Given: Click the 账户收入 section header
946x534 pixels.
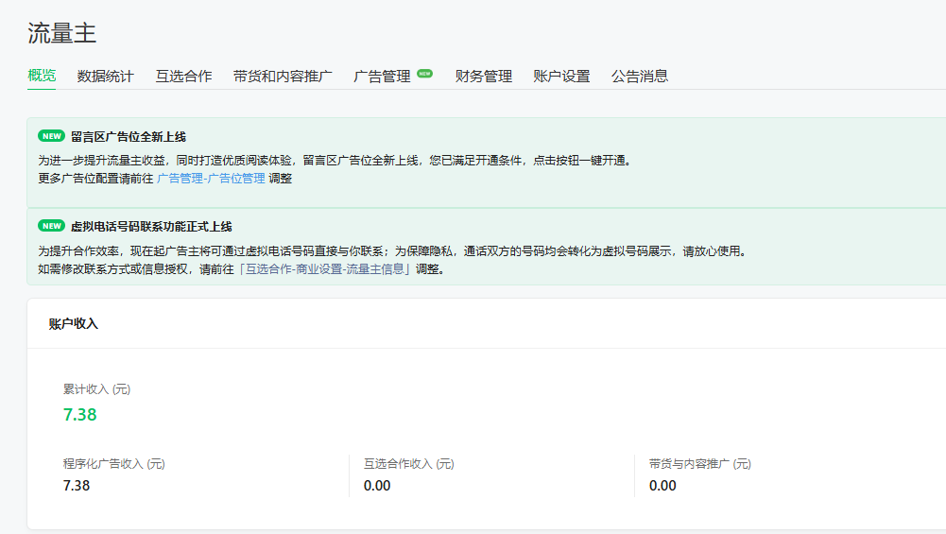Looking at the screenshot, I should coord(73,324).
